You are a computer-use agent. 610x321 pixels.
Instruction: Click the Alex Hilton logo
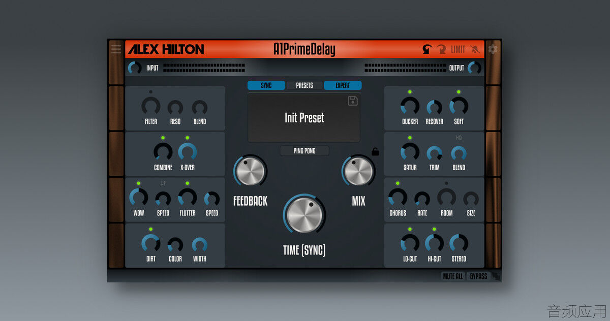click(x=166, y=49)
